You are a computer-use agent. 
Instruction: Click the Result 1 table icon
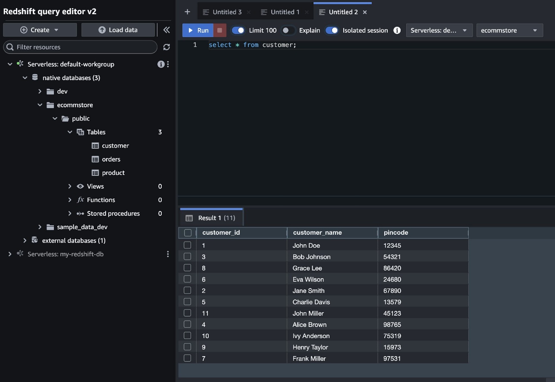click(189, 218)
